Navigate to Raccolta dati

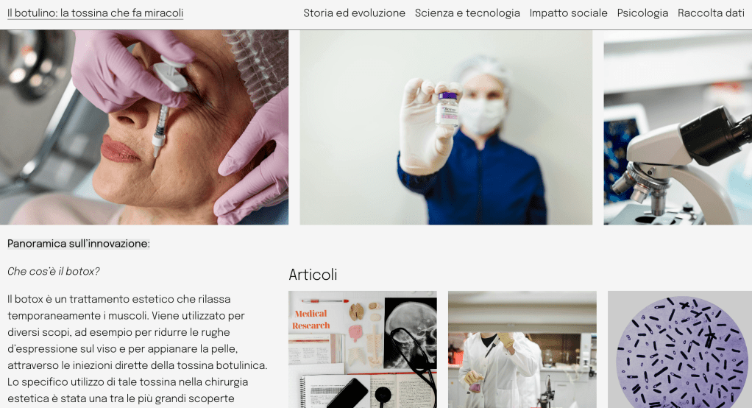tap(711, 13)
